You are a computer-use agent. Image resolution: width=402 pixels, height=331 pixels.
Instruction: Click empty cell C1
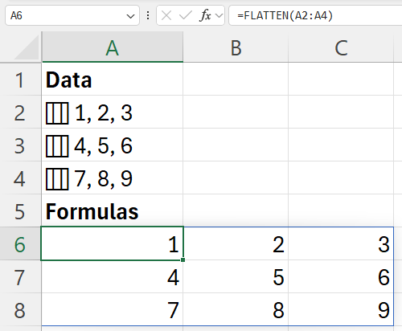(341, 80)
